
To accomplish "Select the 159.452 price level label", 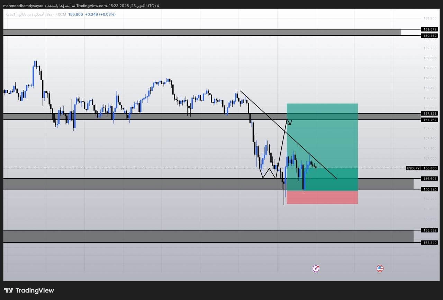I will coord(430,36).
